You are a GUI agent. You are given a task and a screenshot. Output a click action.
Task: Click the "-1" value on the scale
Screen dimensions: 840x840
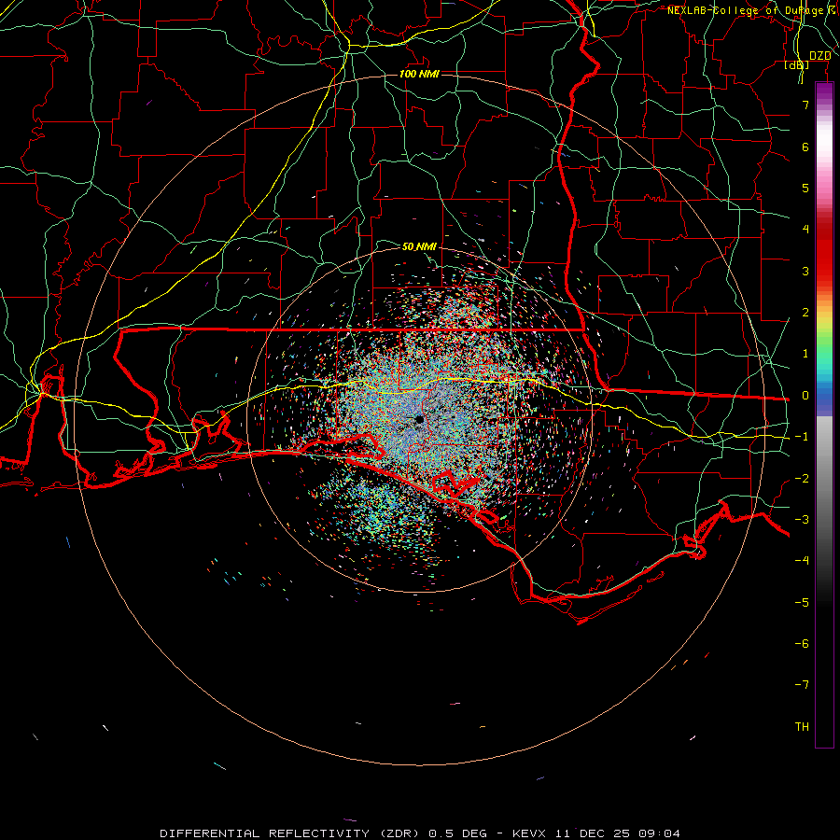tap(802, 437)
